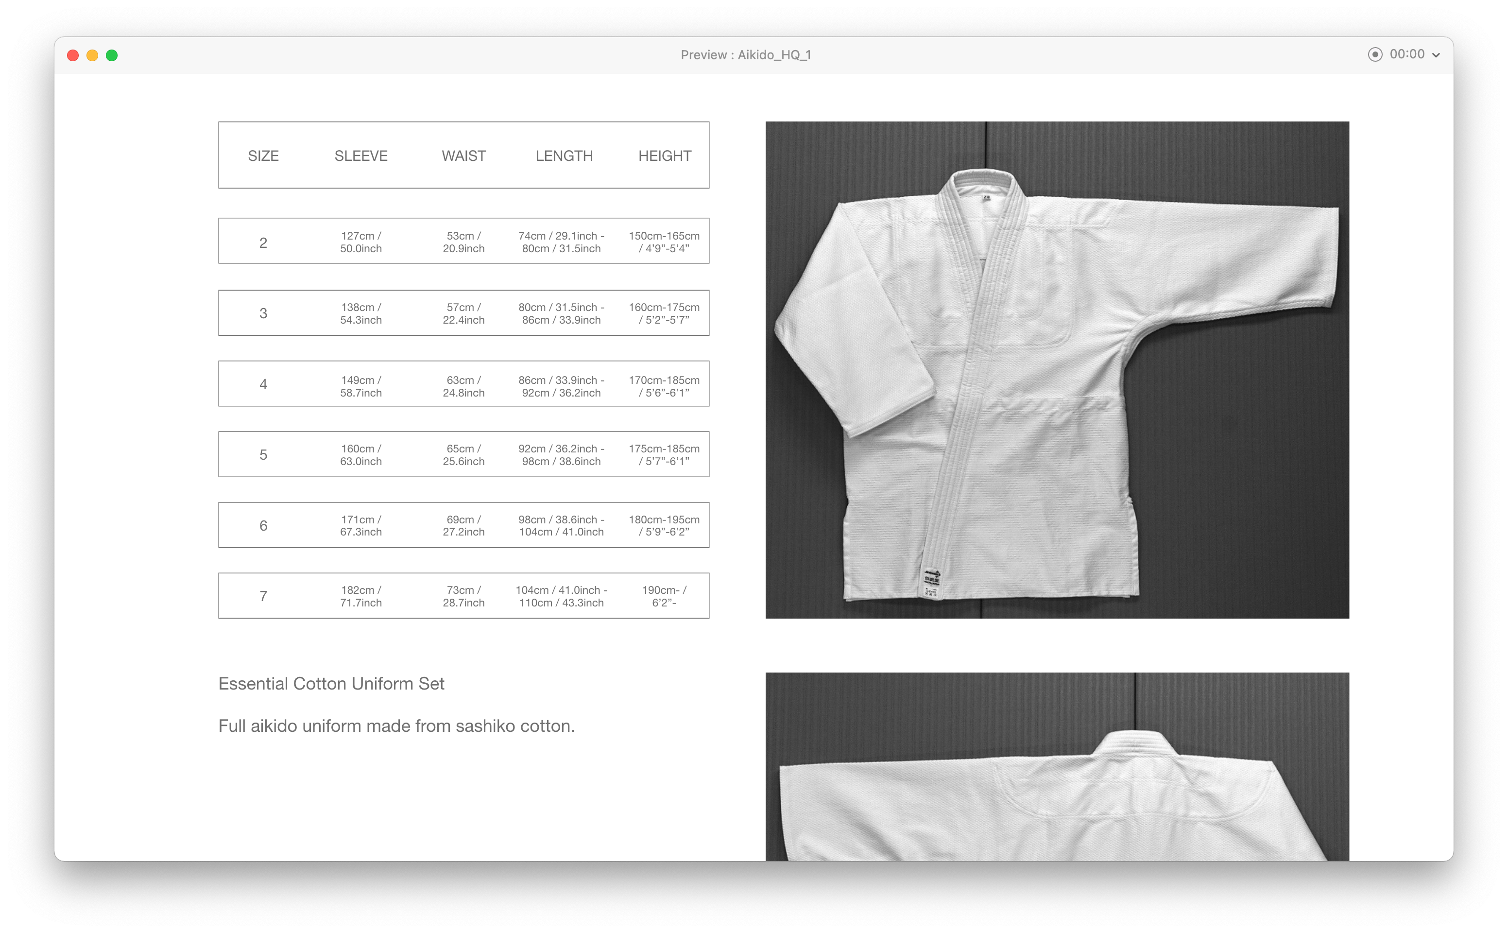Image resolution: width=1508 pixels, height=933 pixels.
Task: Select size 3 in the size column
Action: [263, 313]
